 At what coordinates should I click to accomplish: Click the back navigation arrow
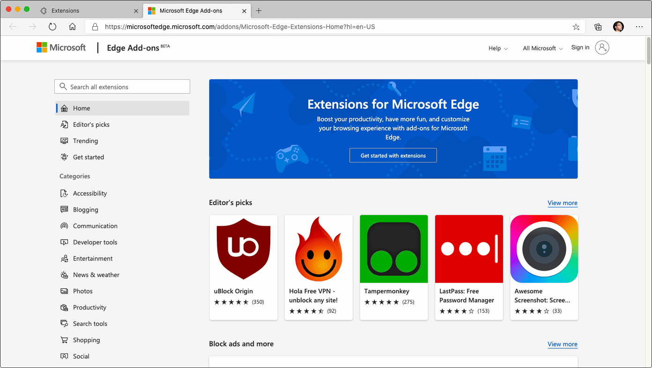point(13,27)
